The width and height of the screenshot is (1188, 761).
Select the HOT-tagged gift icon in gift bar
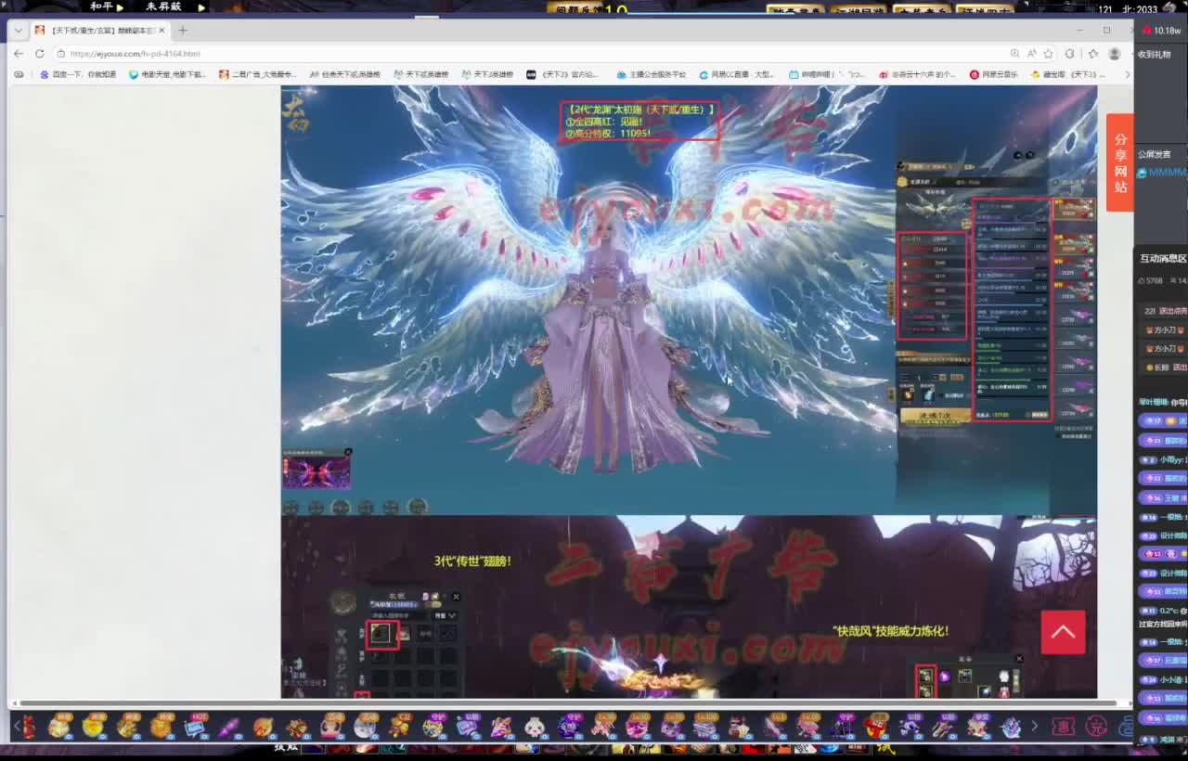(196, 726)
